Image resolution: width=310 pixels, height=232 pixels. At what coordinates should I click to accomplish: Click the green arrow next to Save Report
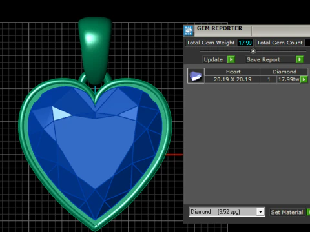pyautogui.click(x=300, y=59)
